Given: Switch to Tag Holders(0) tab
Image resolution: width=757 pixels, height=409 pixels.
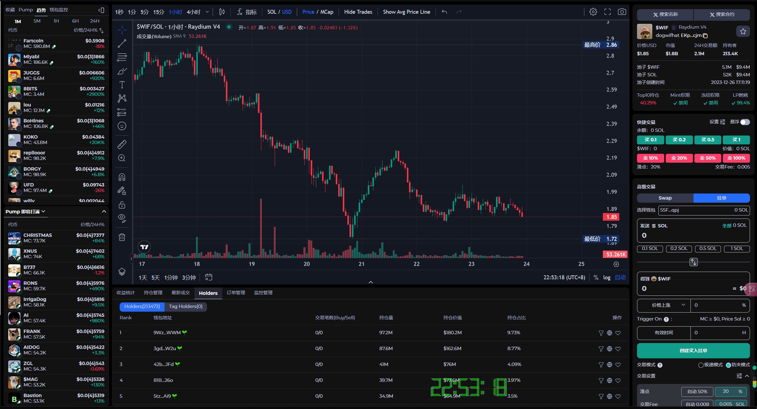Looking at the screenshot, I should click(x=186, y=306).
